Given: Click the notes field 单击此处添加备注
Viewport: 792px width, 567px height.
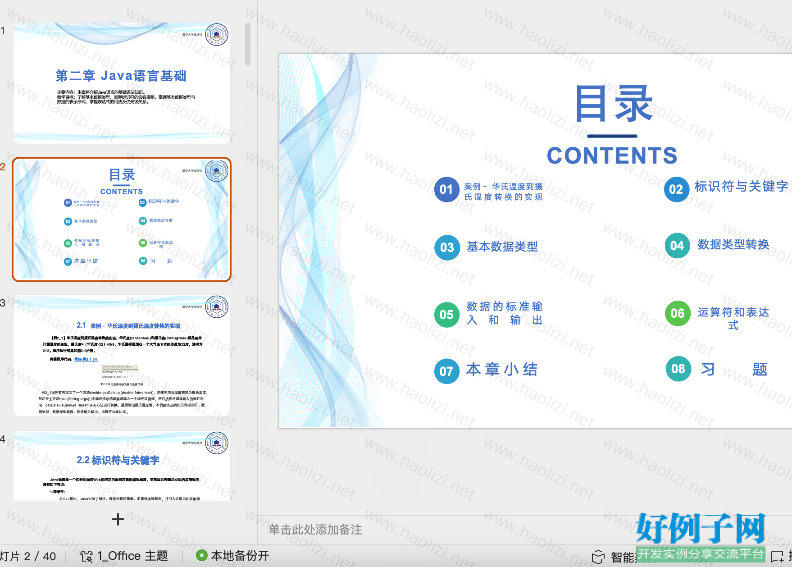Looking at the screenshot, I should click(315, 530).
